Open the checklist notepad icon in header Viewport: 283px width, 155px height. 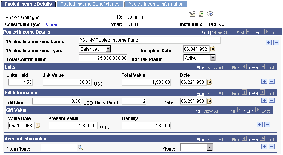(x=201, y=14)
